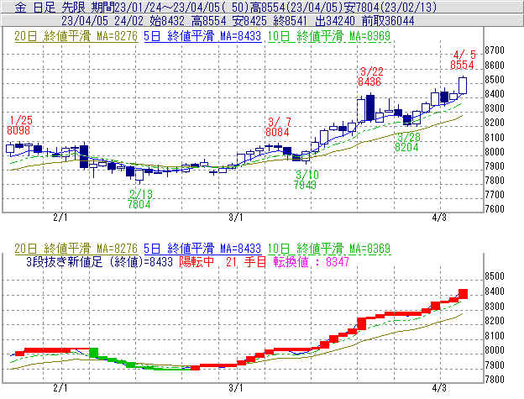The image size is (524, 399).
Task: Click the period header 期間23/01/24~23/04/05
Action: tap(155, 7)
